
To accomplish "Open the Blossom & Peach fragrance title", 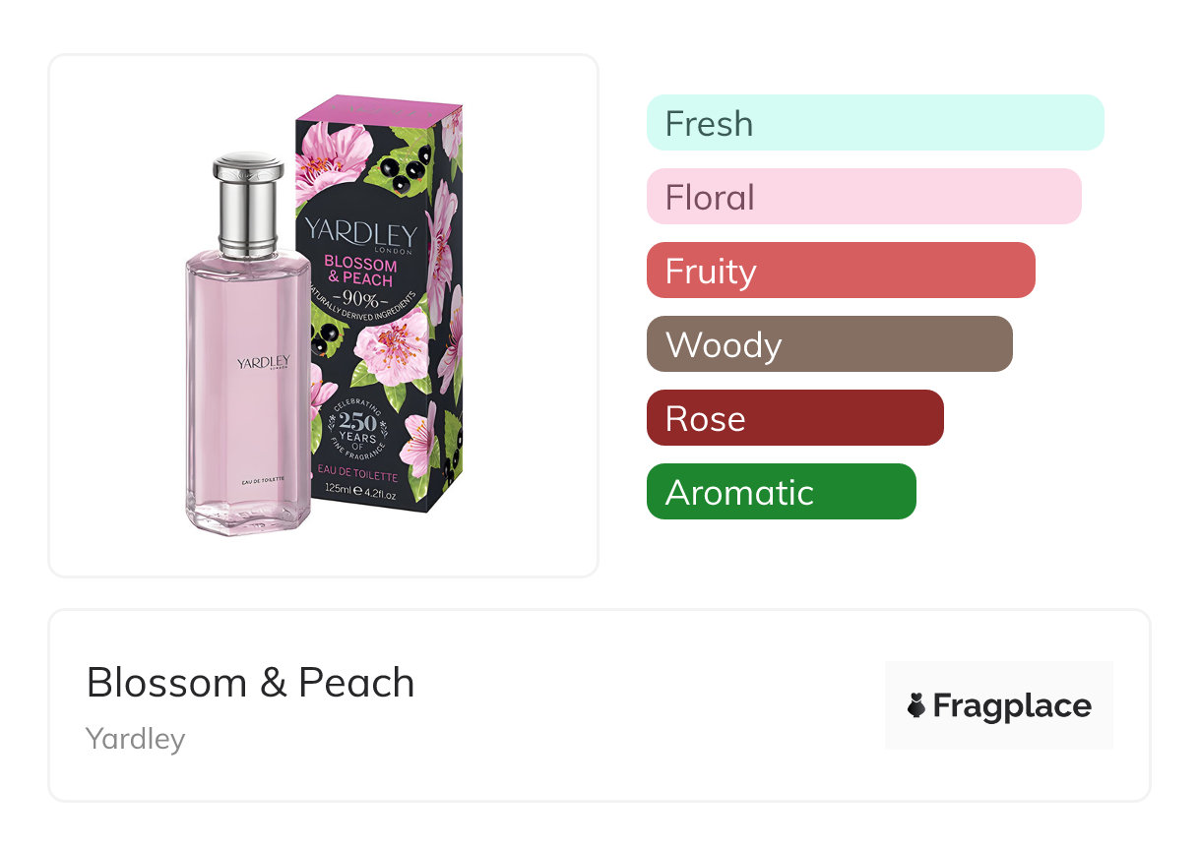I will click(x=250, y=683).
